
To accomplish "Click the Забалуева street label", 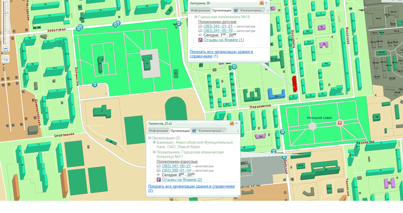I will (56, 30).
